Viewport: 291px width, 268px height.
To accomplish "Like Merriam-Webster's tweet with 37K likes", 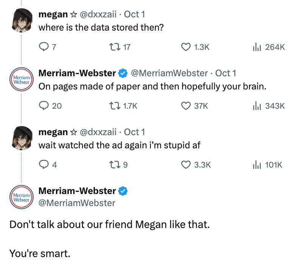I will (x=186, y=106).
